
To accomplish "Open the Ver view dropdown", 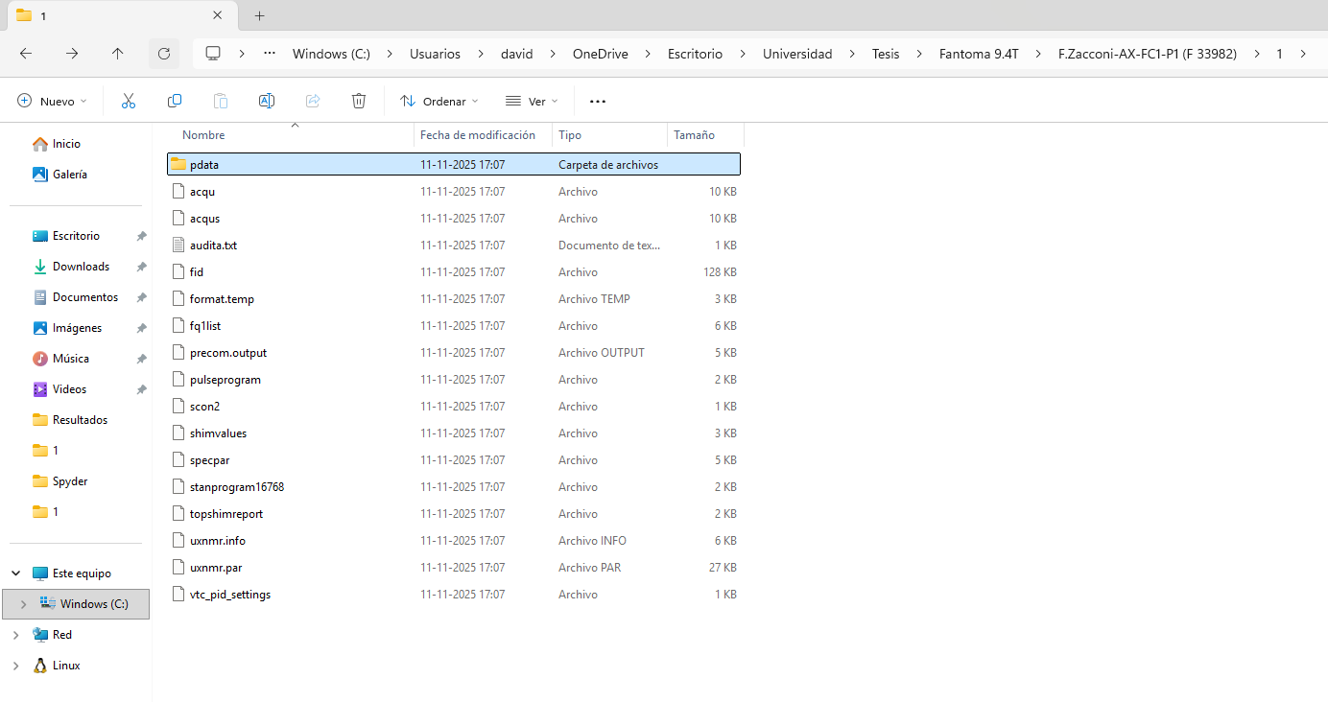I will coord(532,101).
